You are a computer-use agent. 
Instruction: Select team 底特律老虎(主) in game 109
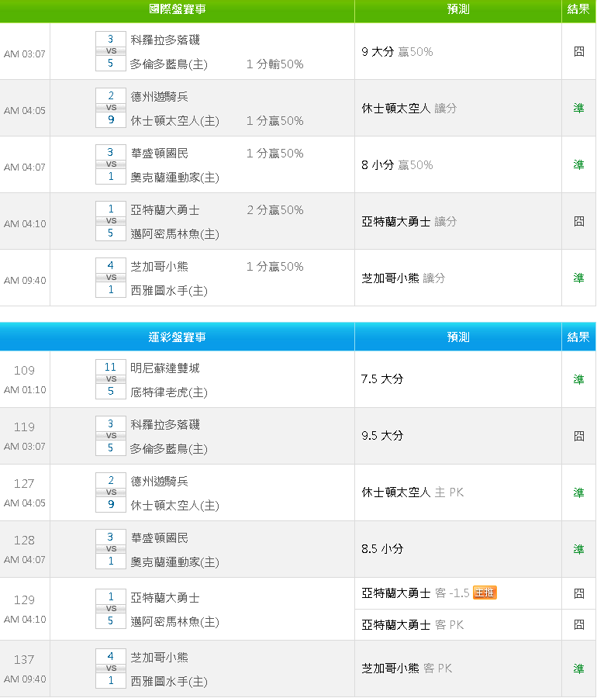(168, 392)
